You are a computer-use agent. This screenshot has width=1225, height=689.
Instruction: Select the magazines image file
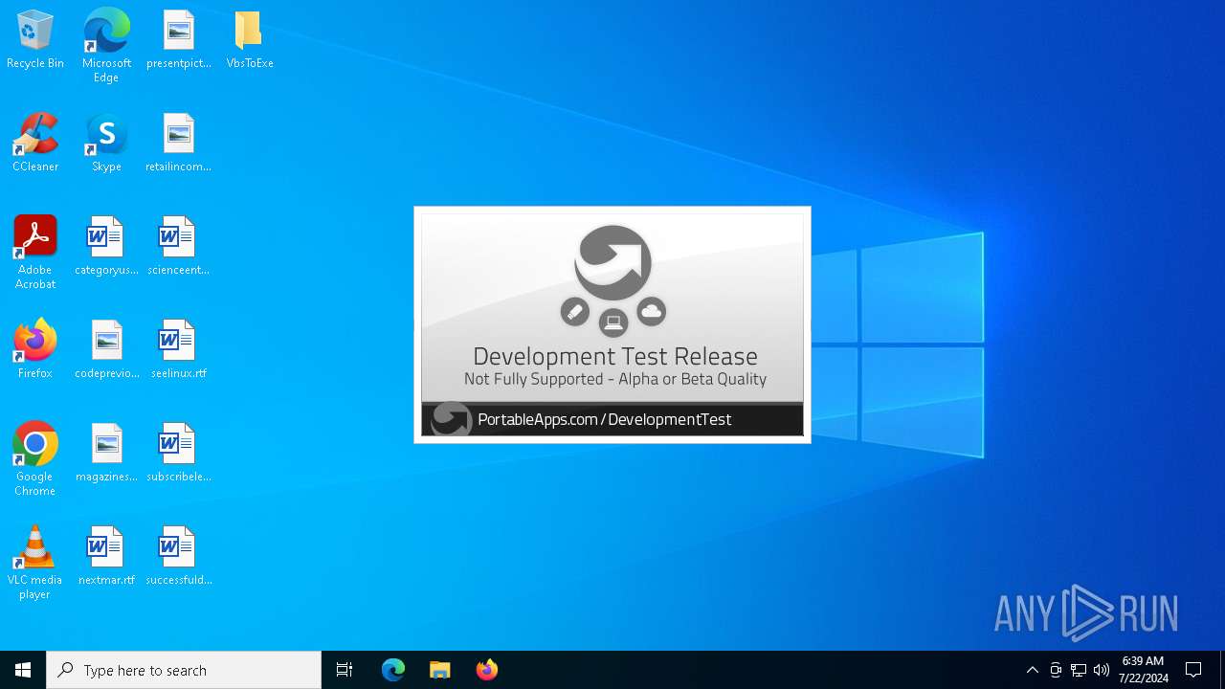pyautogui.click(x=106, y=454)
